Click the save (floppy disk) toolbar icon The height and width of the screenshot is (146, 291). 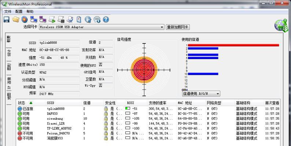click(x=7, y=19)
